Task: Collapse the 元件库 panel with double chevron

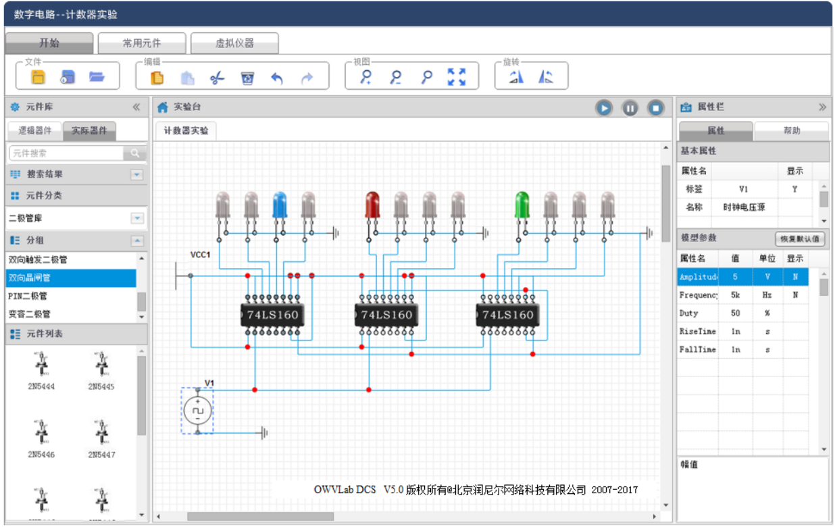Action: 136,107
